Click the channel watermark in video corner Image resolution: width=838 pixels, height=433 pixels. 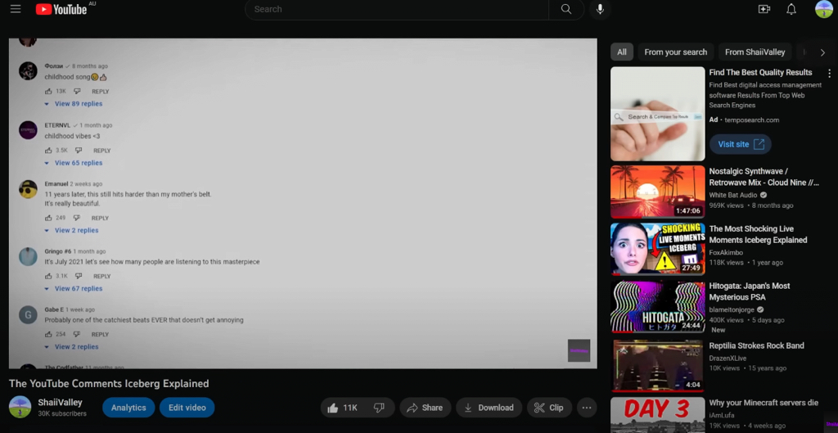pos(579,350)
